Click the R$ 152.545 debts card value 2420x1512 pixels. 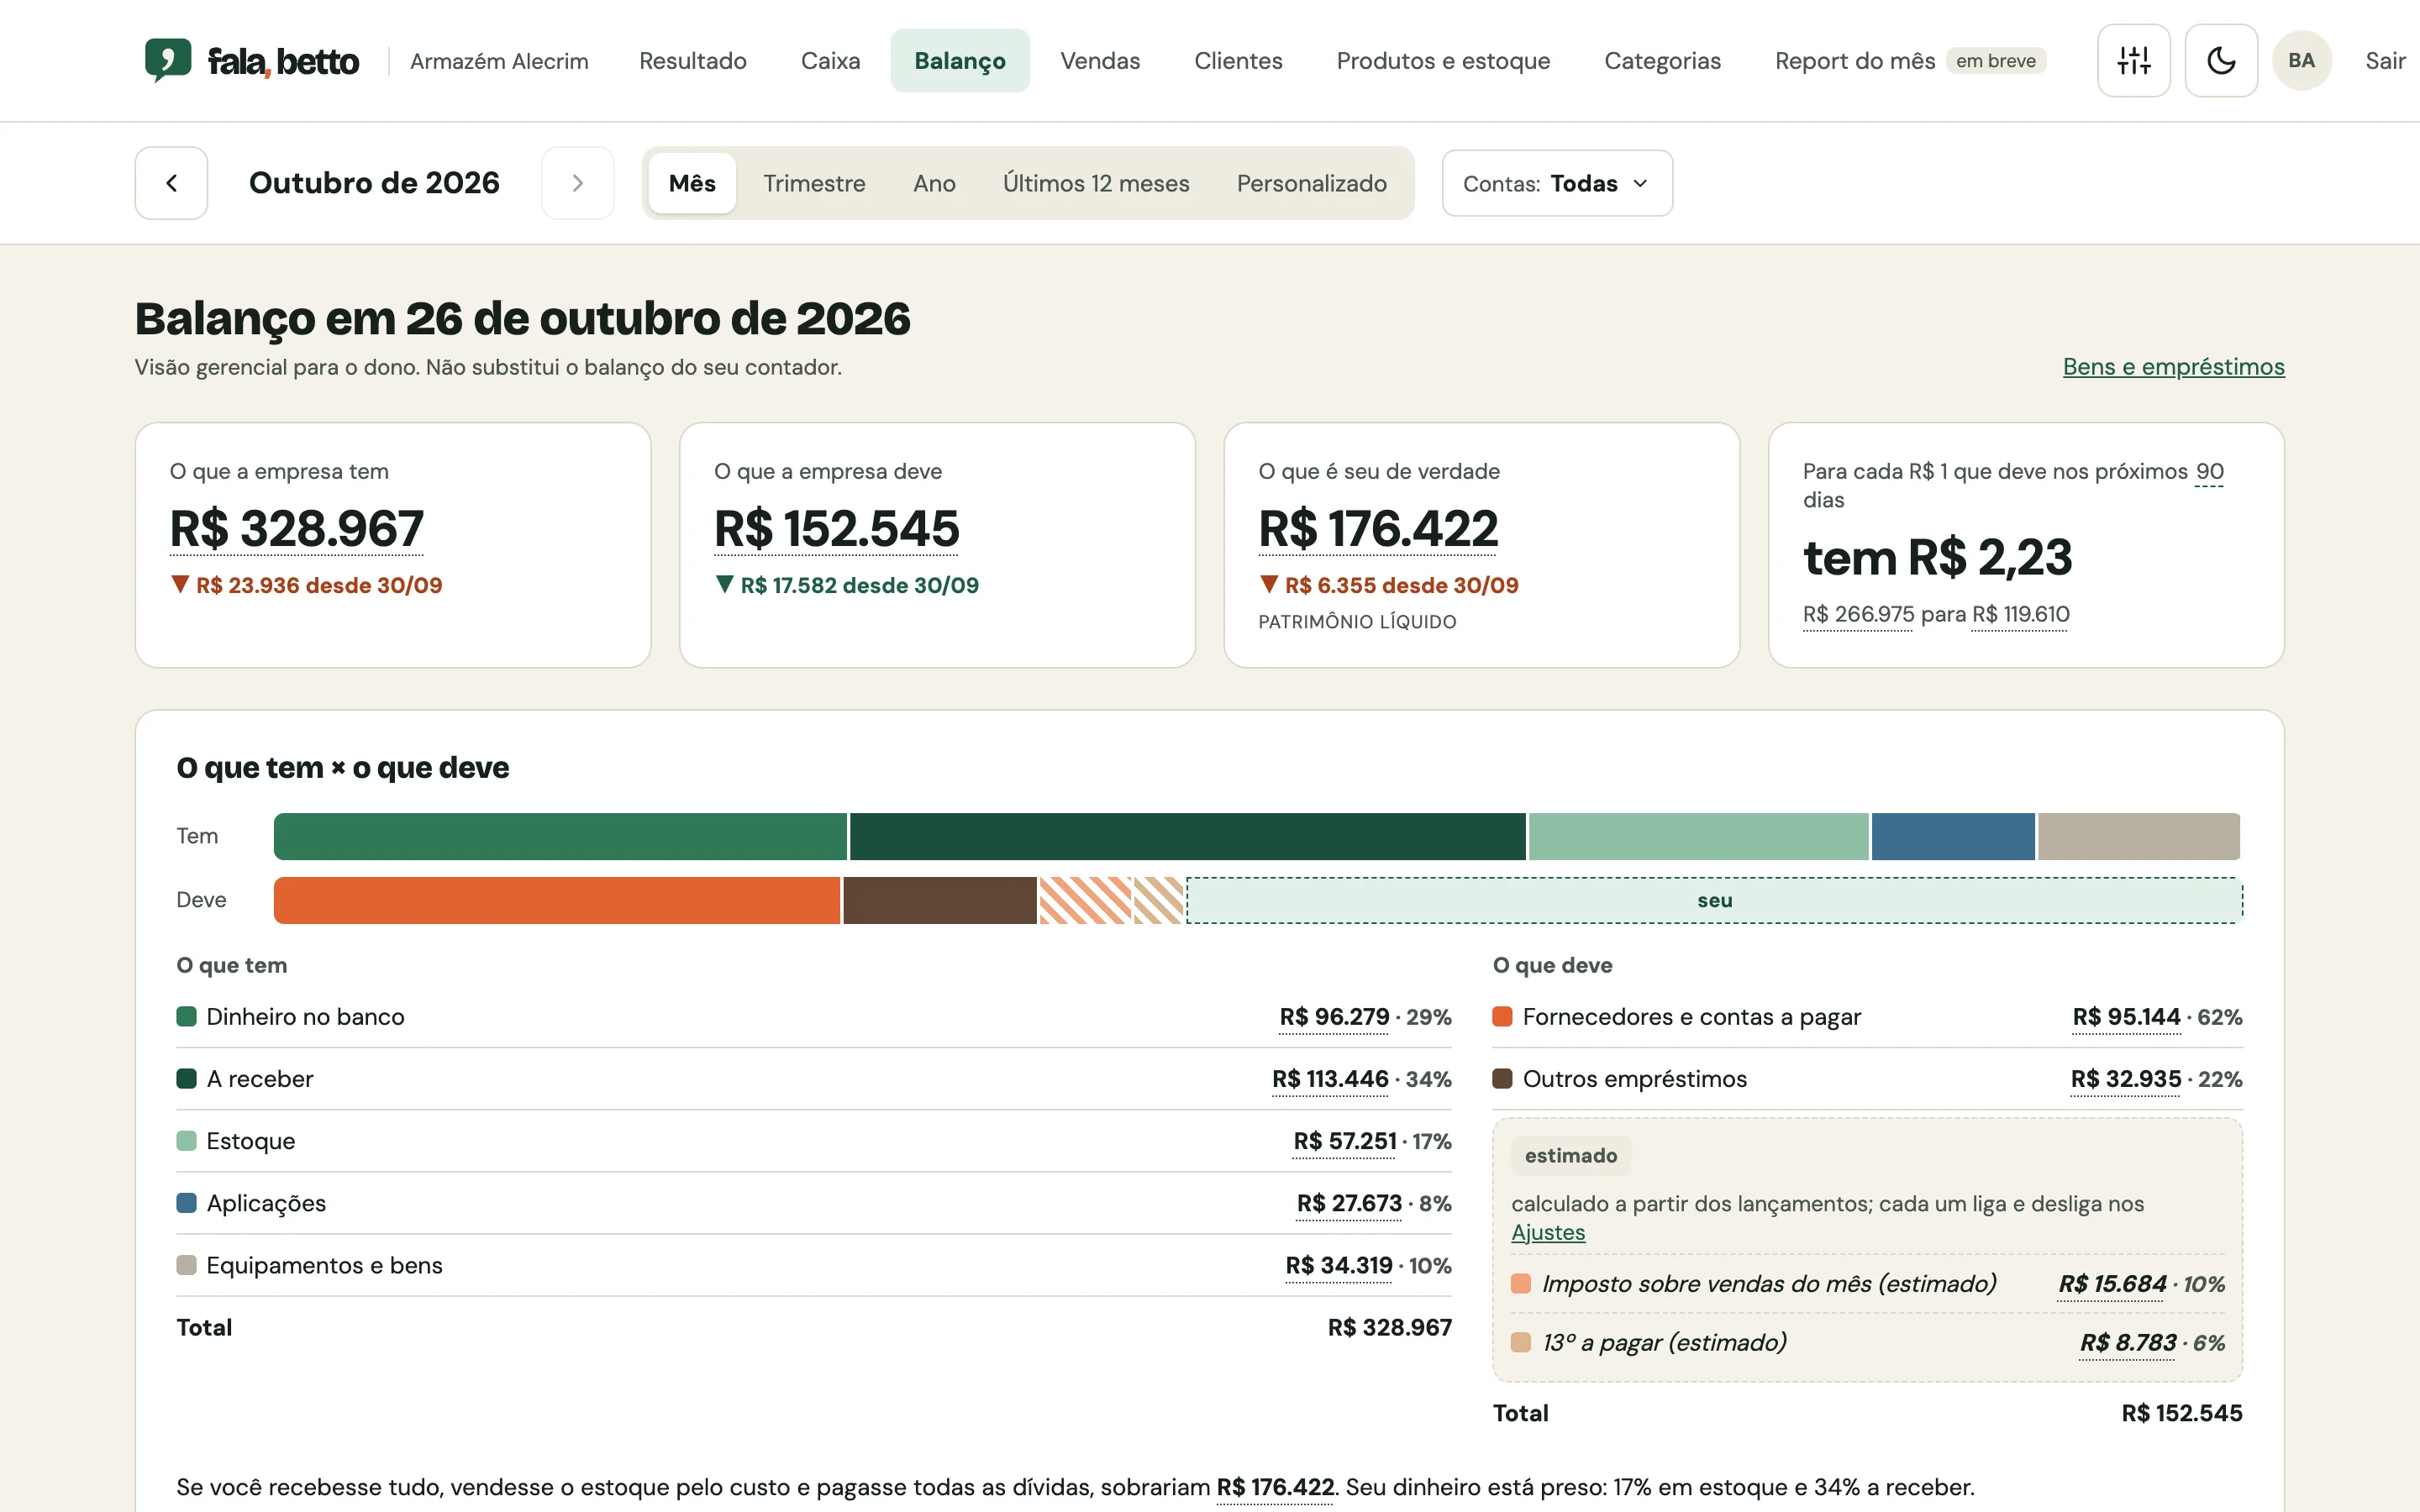(x=837, y=528)
